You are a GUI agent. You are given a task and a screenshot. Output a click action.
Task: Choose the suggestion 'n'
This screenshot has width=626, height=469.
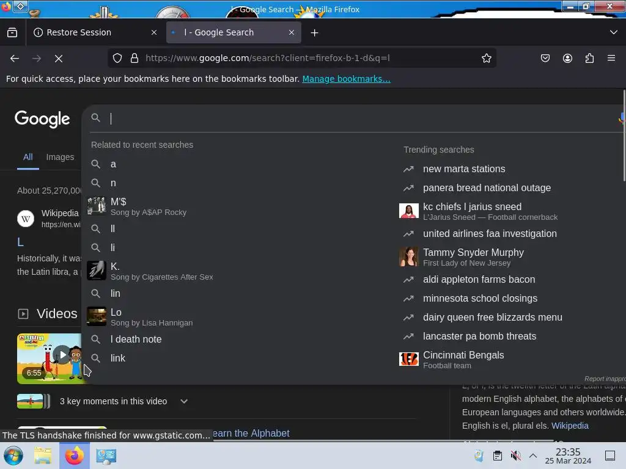240,183
